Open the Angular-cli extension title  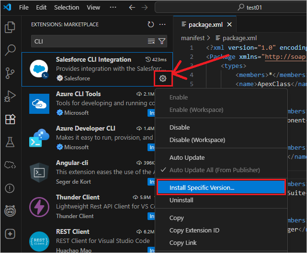coord(72,163)
